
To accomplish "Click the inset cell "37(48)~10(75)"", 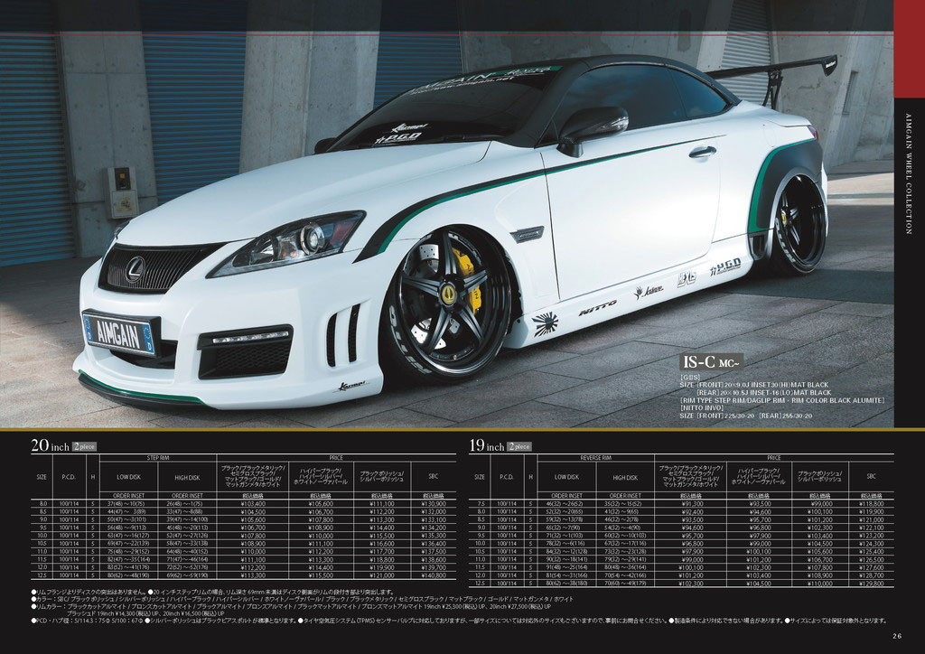I will coord(126,504).
